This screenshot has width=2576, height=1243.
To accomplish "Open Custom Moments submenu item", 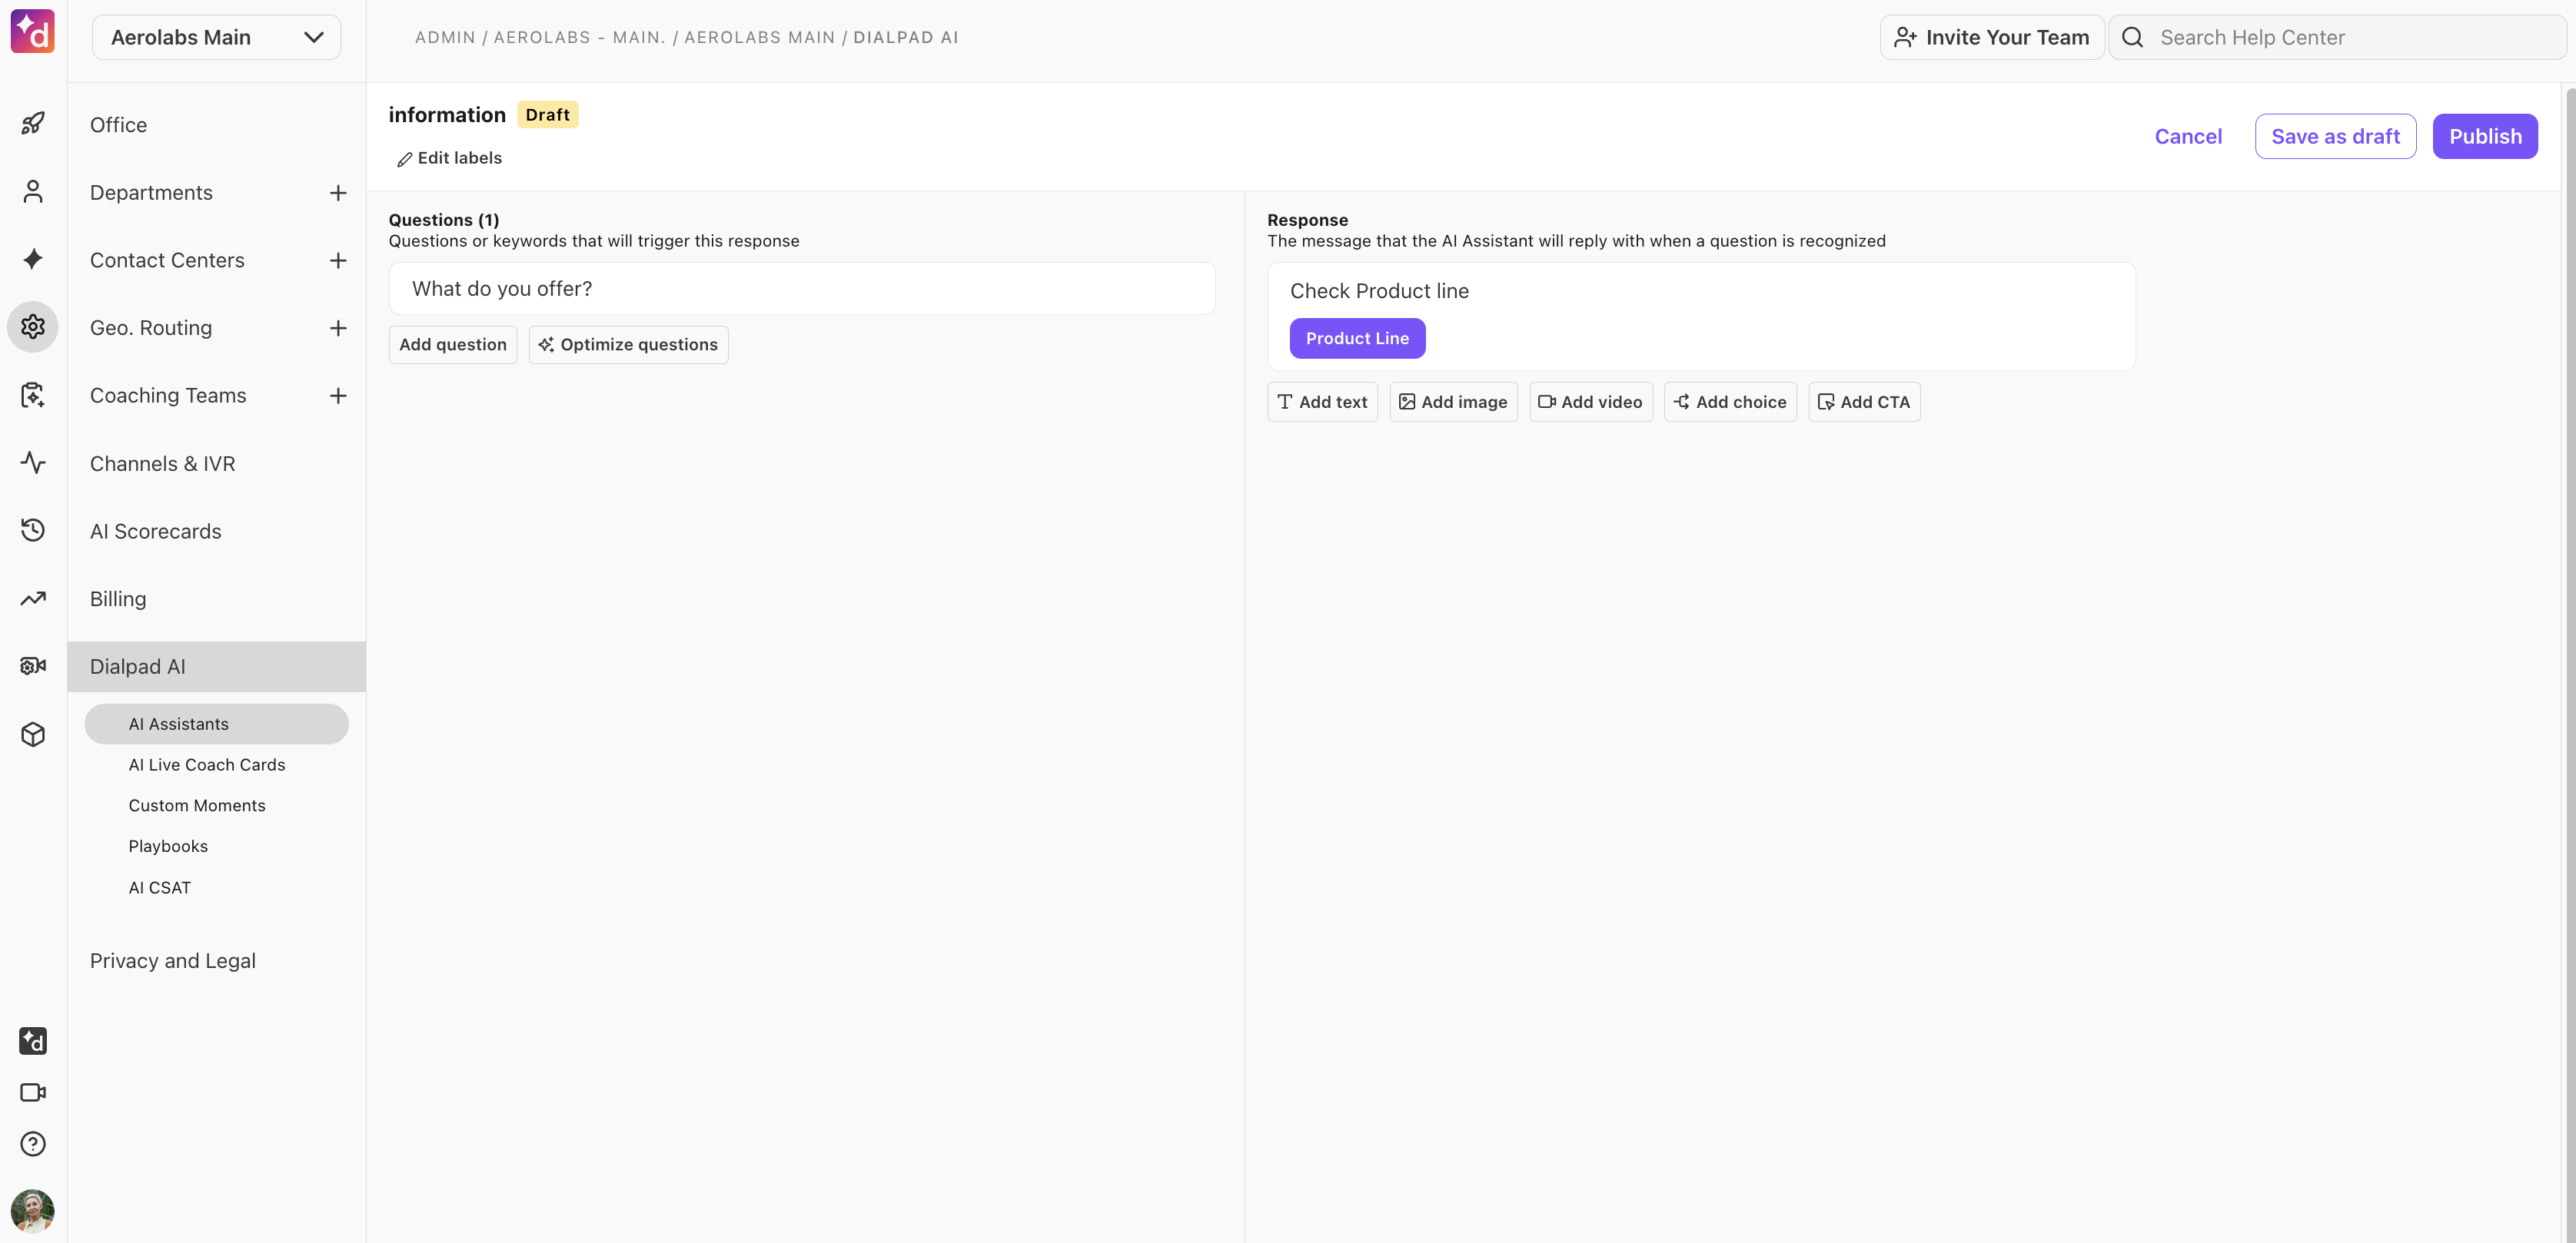I will click(x=197, y=805).
